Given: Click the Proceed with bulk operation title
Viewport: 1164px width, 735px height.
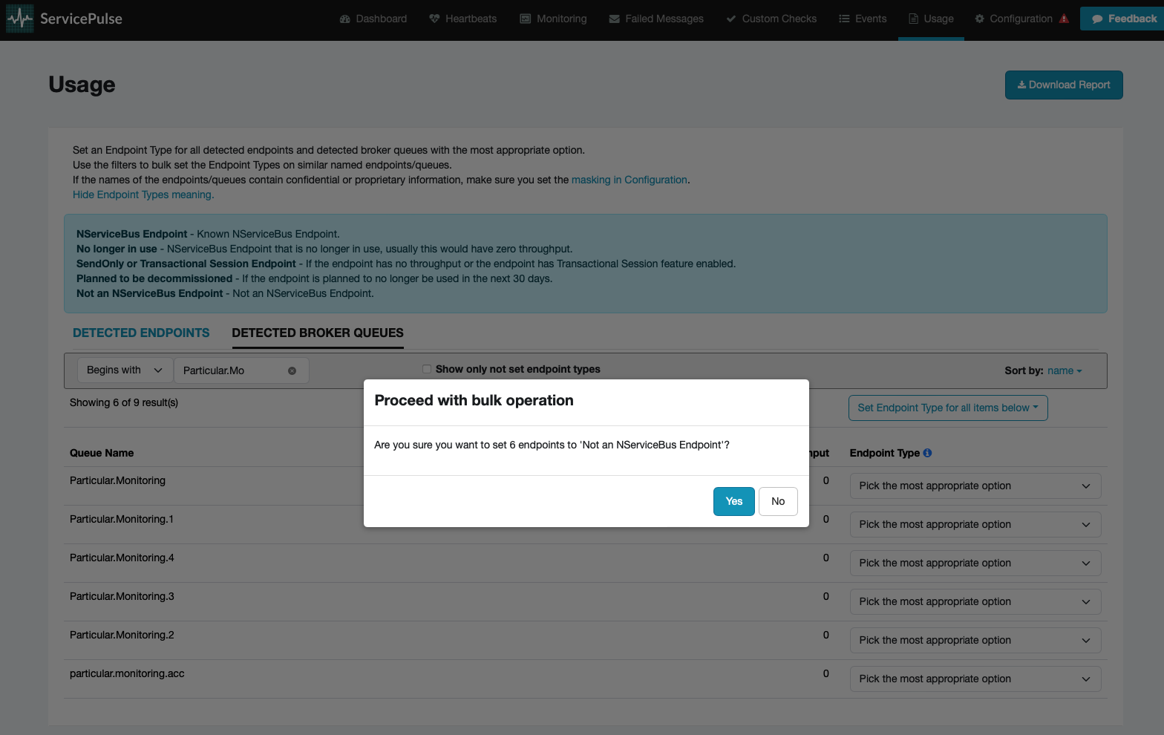Looking at the screenshot, I should pos(474,400).
